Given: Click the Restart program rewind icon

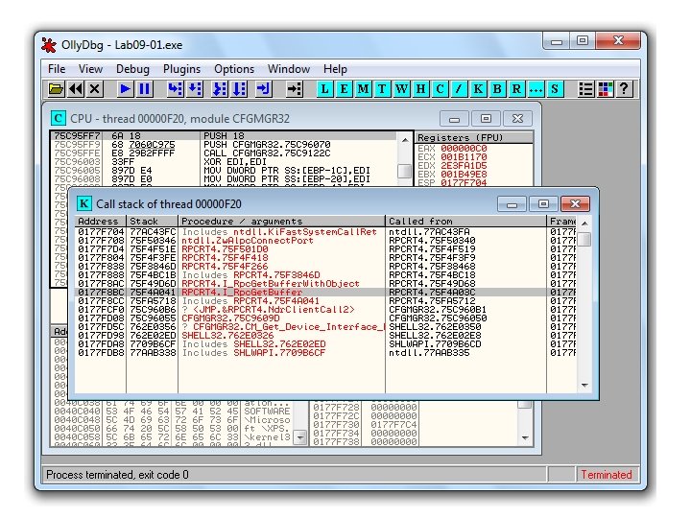Looking at the screenshot, I should point(76,89).
